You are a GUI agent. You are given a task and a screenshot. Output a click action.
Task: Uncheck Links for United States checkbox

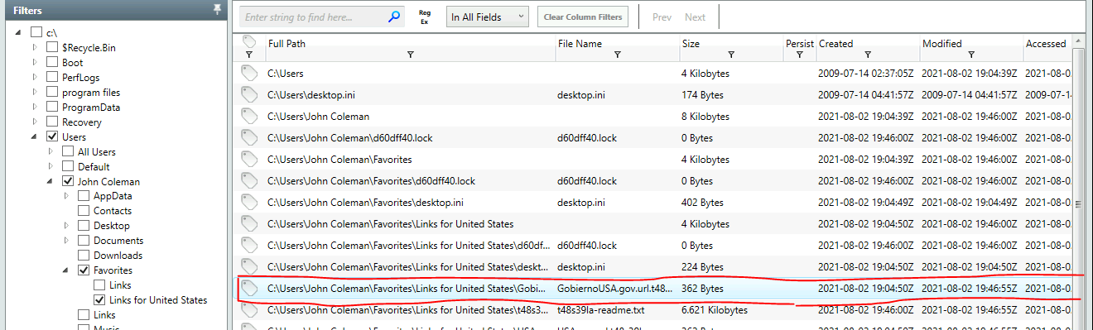point(99,299)
